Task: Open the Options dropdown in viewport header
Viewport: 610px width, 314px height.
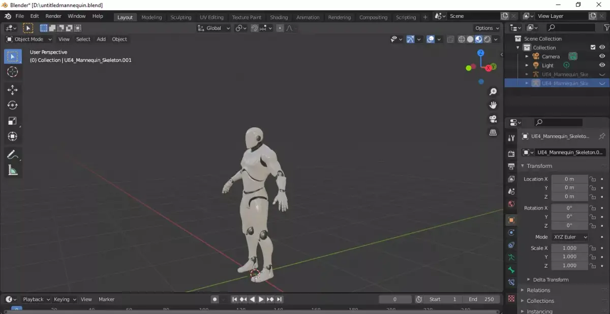Action: point(487,28)
